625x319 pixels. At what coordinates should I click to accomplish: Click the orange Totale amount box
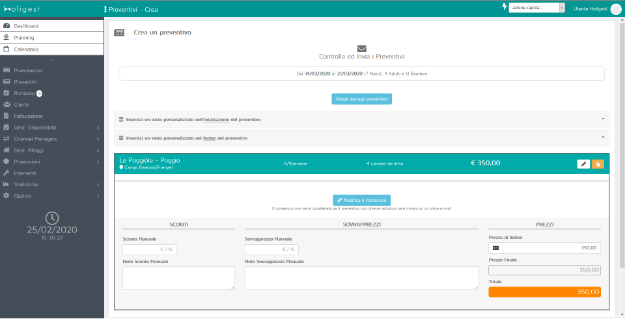[544, 292]
